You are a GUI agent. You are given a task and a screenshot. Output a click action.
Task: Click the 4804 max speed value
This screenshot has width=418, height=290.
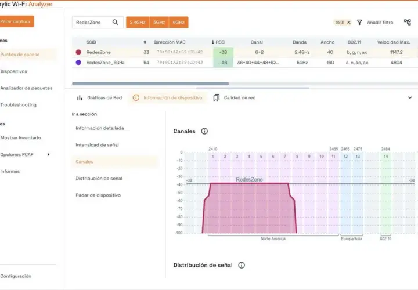[x=396, y=63]
